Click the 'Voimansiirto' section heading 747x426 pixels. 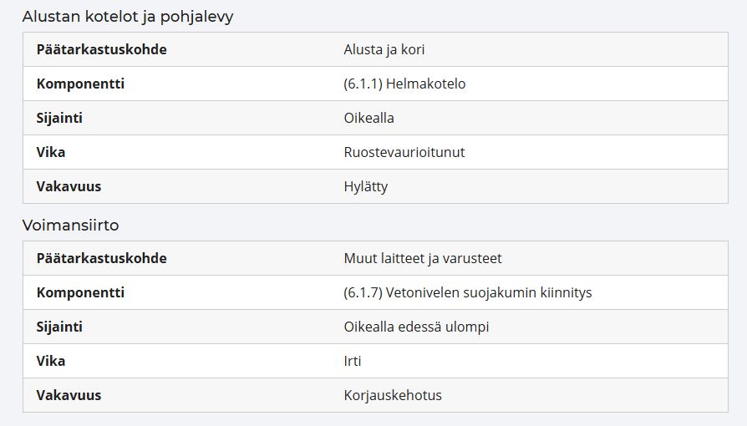pyautogui.click(x=70, y=225)
